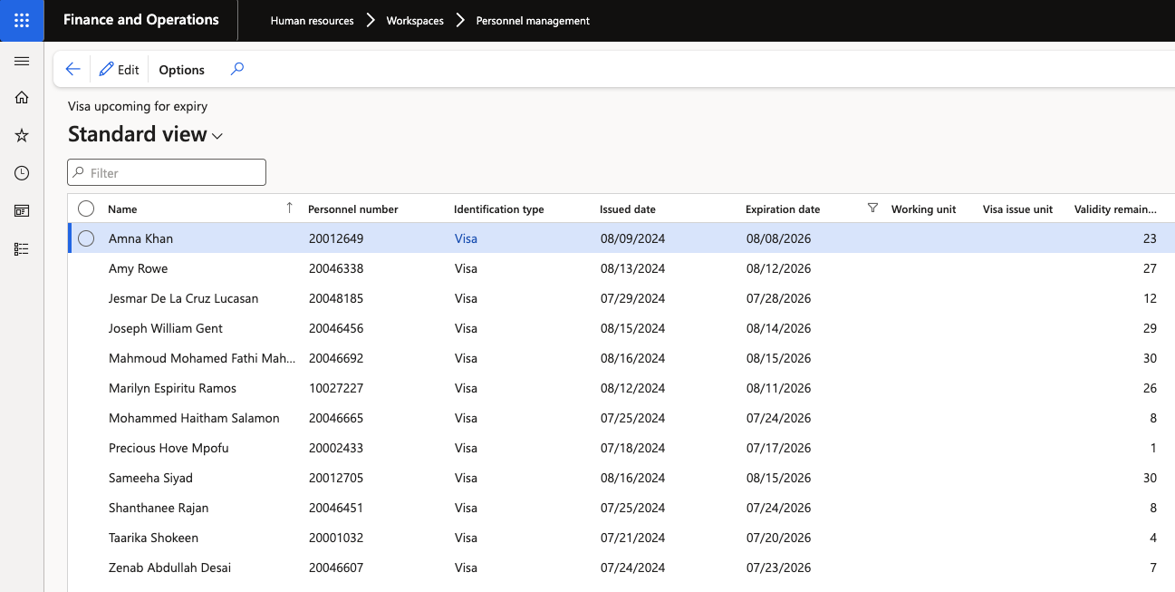
Task: Click the sort arrow on Name column
Action: tap(289, 209)
